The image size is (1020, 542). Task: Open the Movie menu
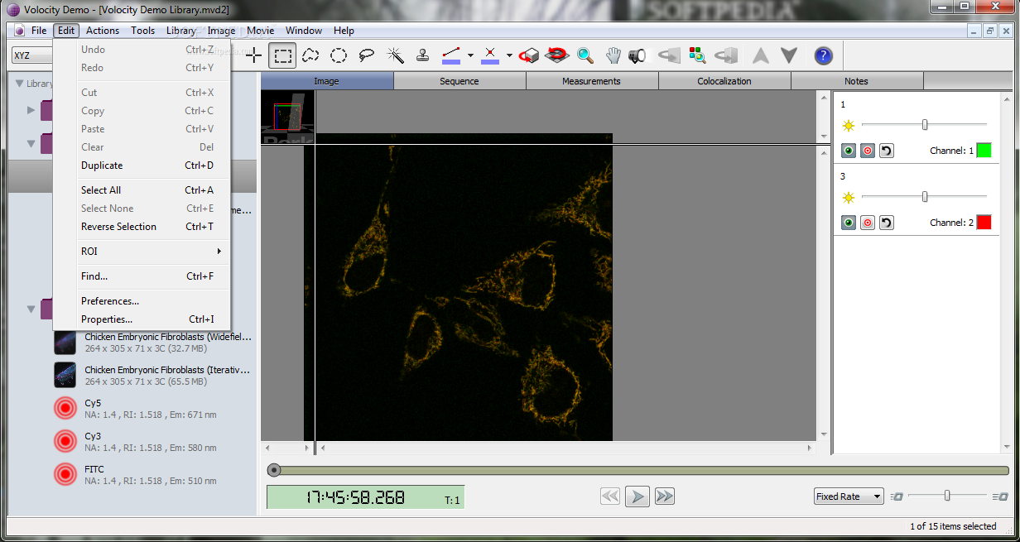[261, 31]
